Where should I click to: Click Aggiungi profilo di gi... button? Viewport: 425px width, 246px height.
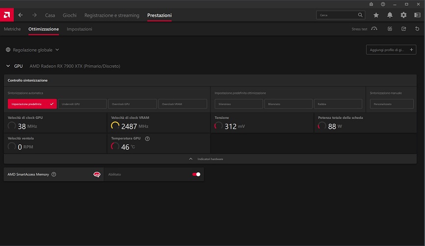pos(391,50)
